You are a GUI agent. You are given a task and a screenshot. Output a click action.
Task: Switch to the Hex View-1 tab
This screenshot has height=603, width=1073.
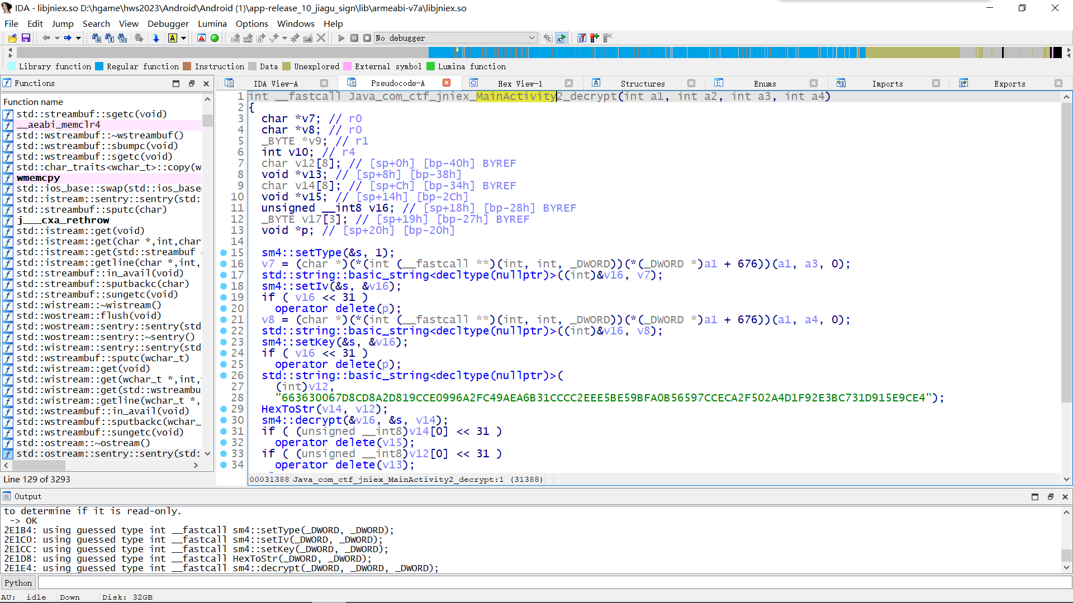tap(520, 84)
